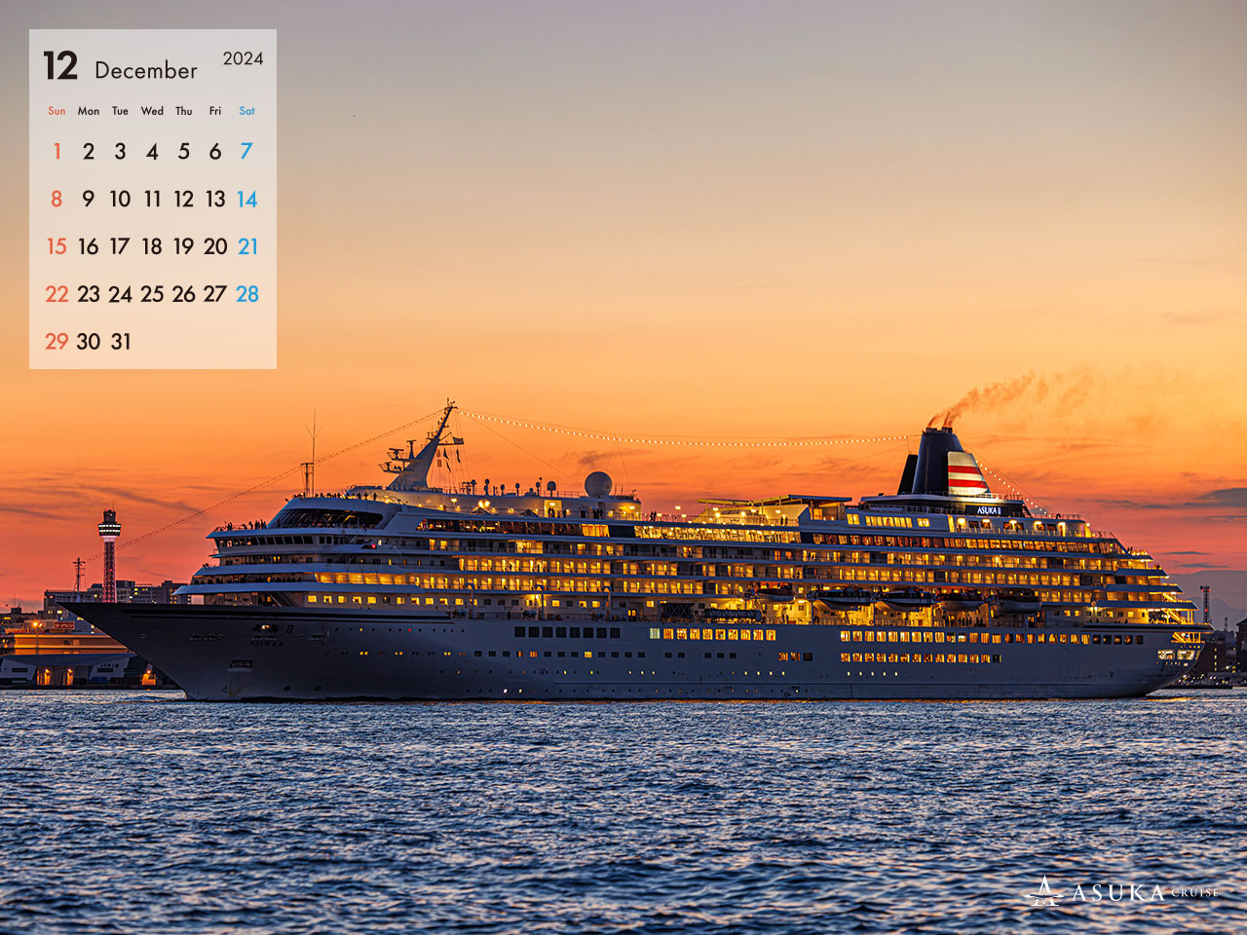
Task: Click the Sat weekday header
Action: click(x=247, y=111)
